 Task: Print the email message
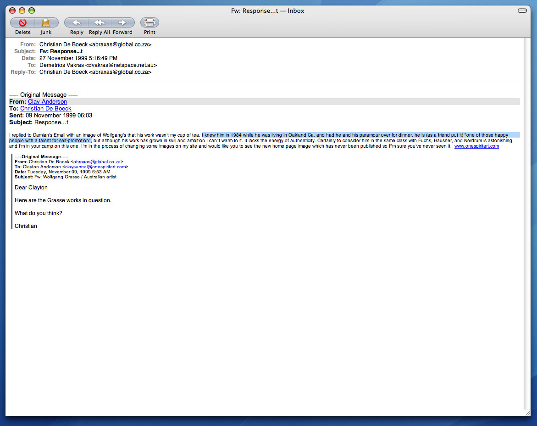149,22
